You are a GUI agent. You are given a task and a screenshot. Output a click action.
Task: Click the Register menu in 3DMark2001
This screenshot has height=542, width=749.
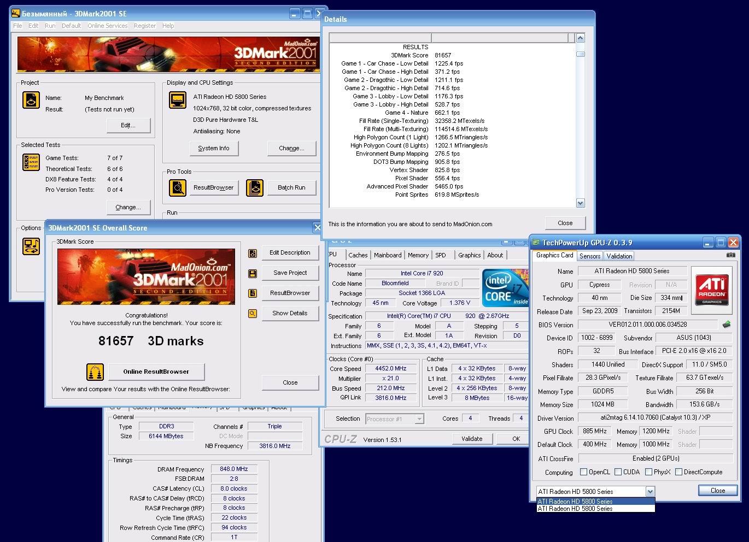coord(144,26)
